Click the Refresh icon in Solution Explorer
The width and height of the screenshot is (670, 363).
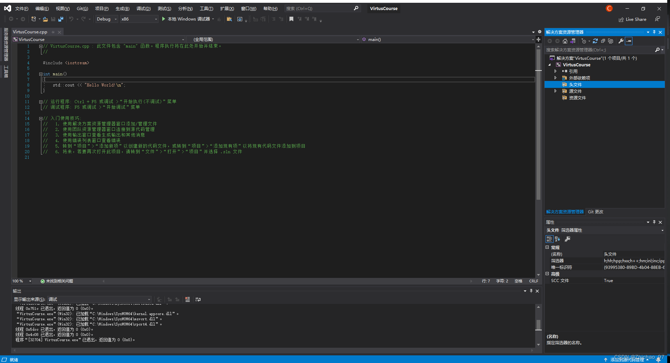(x=596, y=41)
